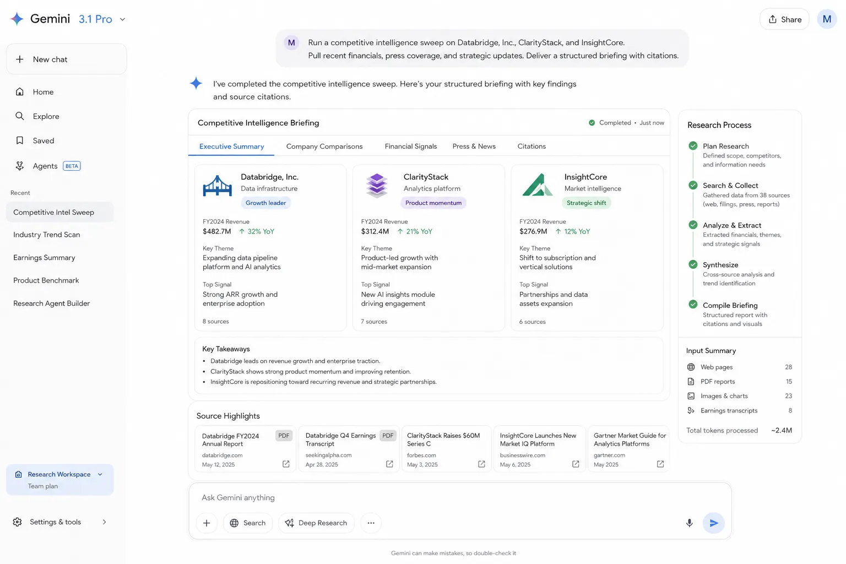
Task: Share this conversation
Action: click(785, 19)
